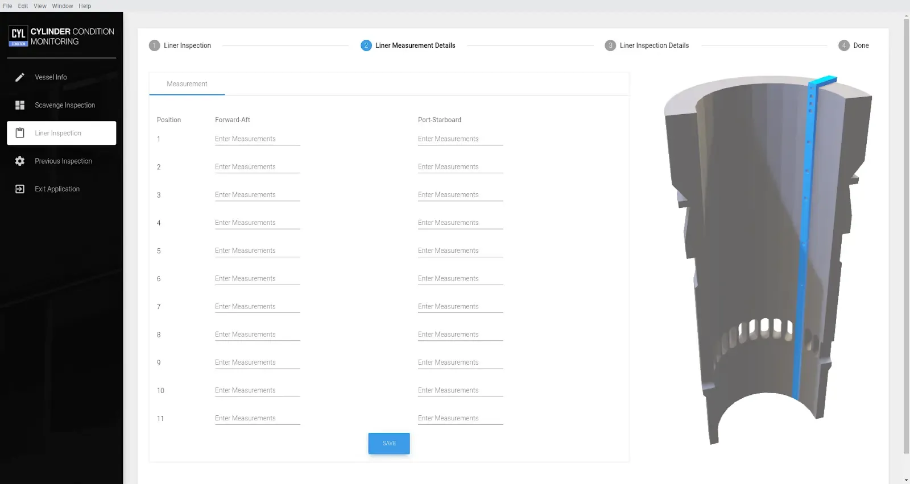Click the gear icon for Previous Inspection

tap(20, 161)
